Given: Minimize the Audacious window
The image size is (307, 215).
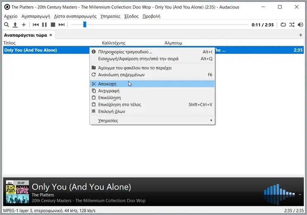Looking at the screenshot, I should 263,7.
